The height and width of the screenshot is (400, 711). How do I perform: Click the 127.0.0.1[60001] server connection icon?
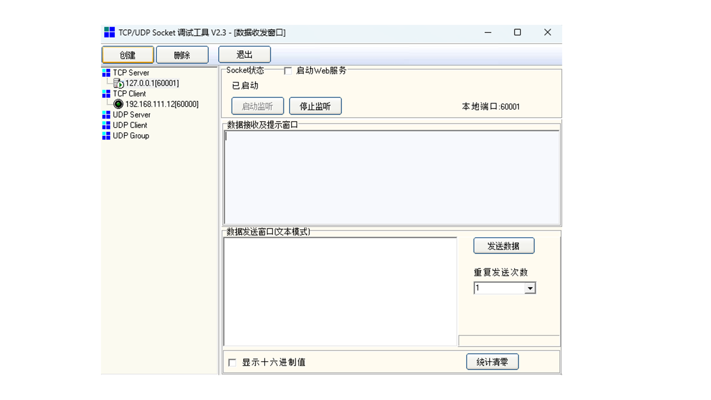coord(118,83)
